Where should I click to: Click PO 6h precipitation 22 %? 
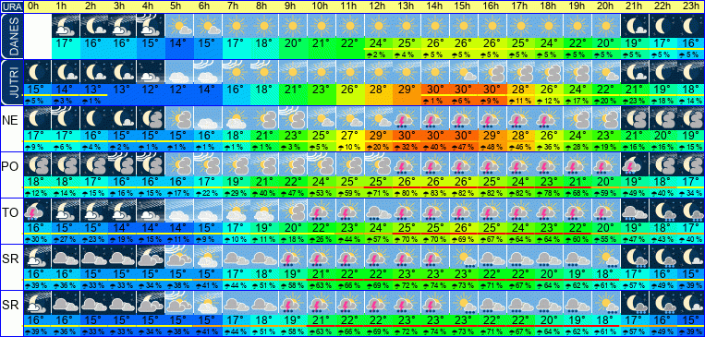click(x=208, y=194)
